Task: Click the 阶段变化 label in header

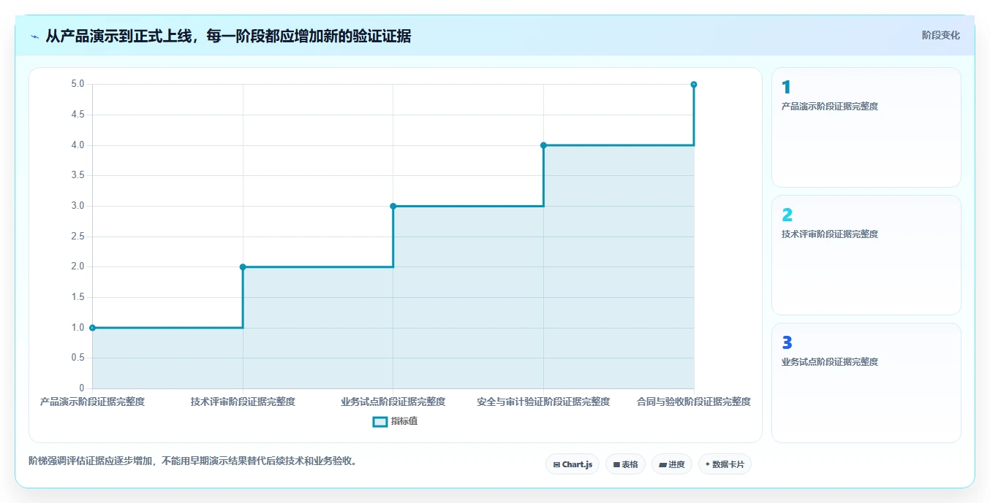Action: [x=940, y=35]
